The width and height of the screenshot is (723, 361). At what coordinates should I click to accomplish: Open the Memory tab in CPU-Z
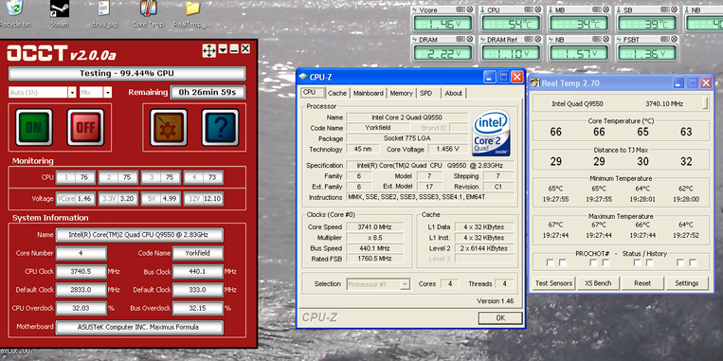point(401,93)
